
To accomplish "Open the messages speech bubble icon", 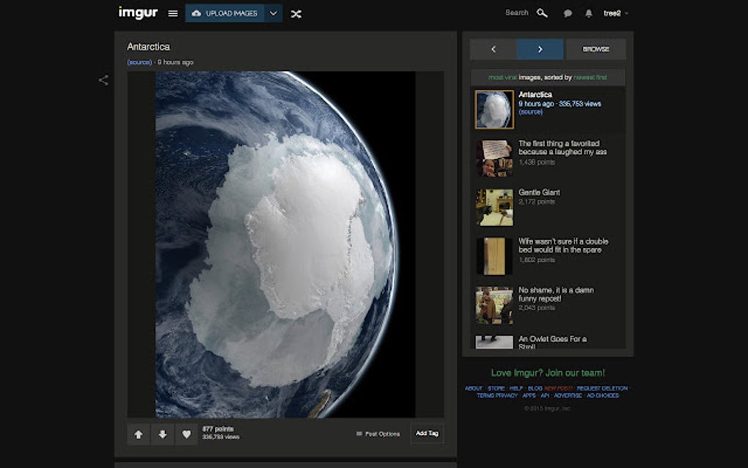I will [x=568, y=12].
